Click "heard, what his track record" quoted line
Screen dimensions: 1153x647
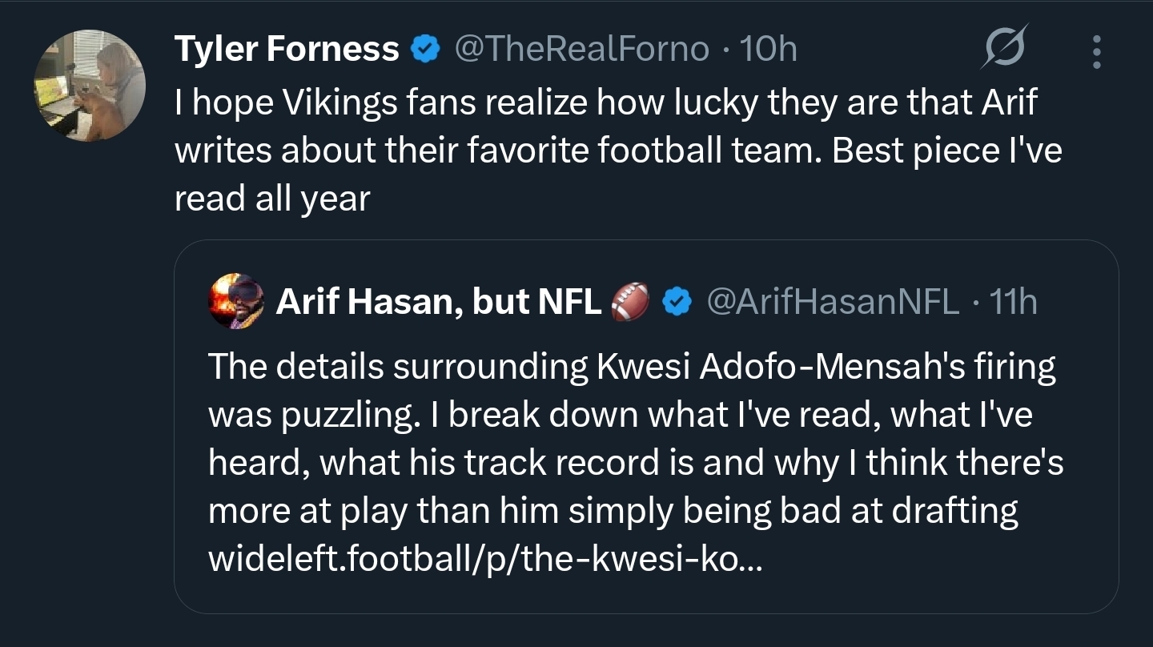pyautogui.click(x=636, y=463)
